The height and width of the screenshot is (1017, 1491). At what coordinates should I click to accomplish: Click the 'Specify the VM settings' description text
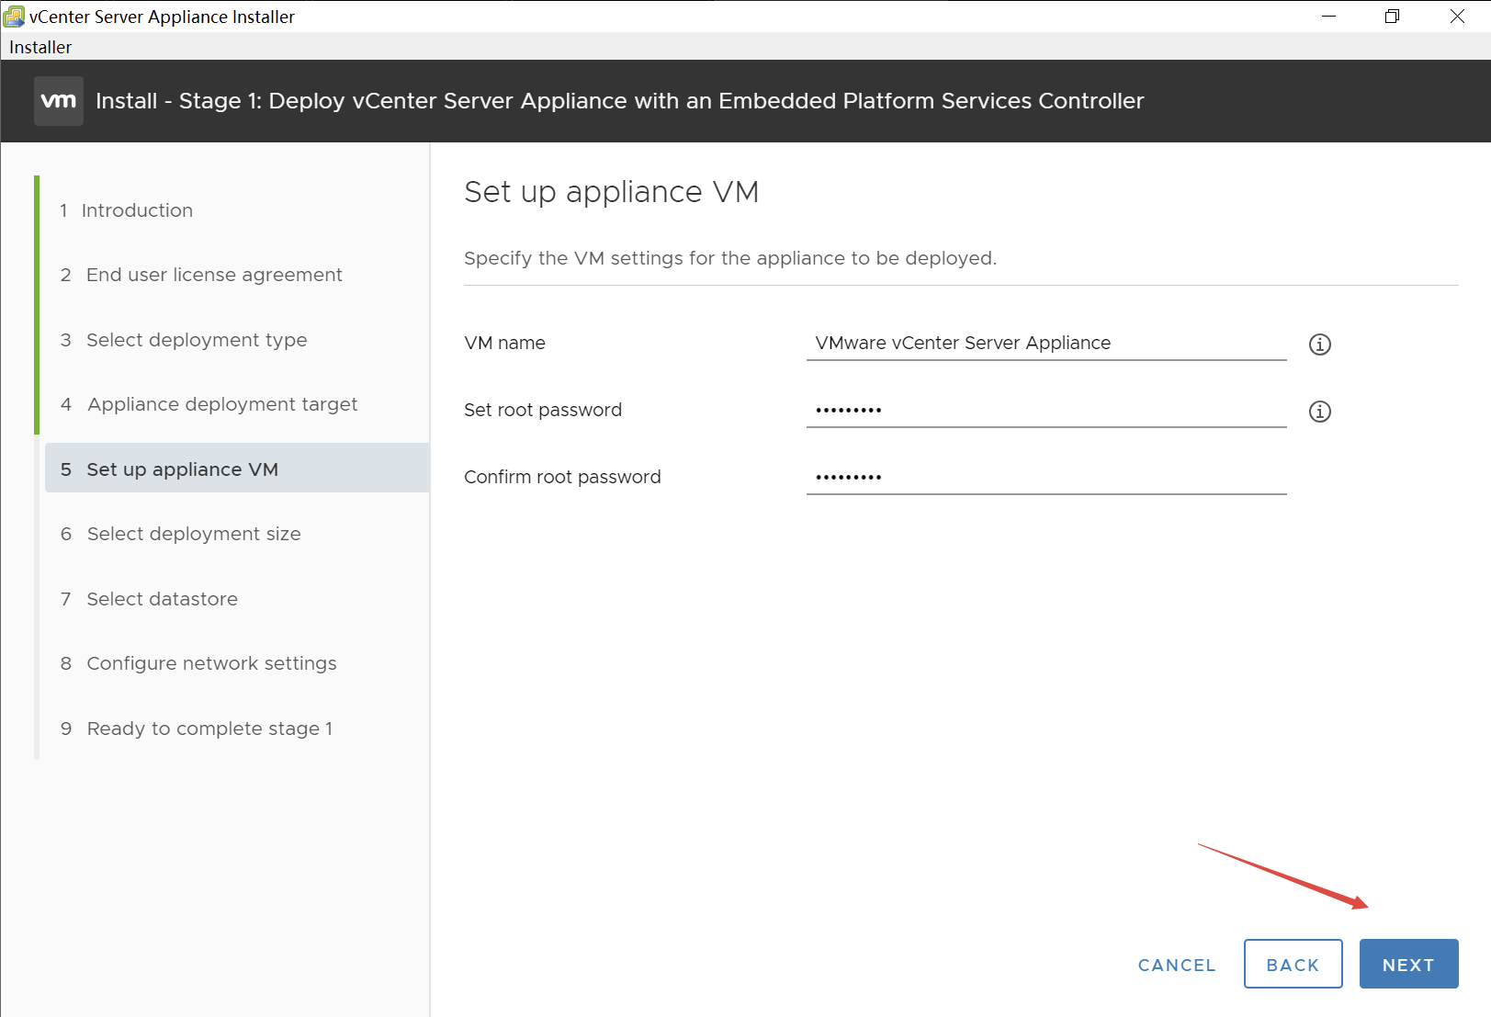pos(730,258)
